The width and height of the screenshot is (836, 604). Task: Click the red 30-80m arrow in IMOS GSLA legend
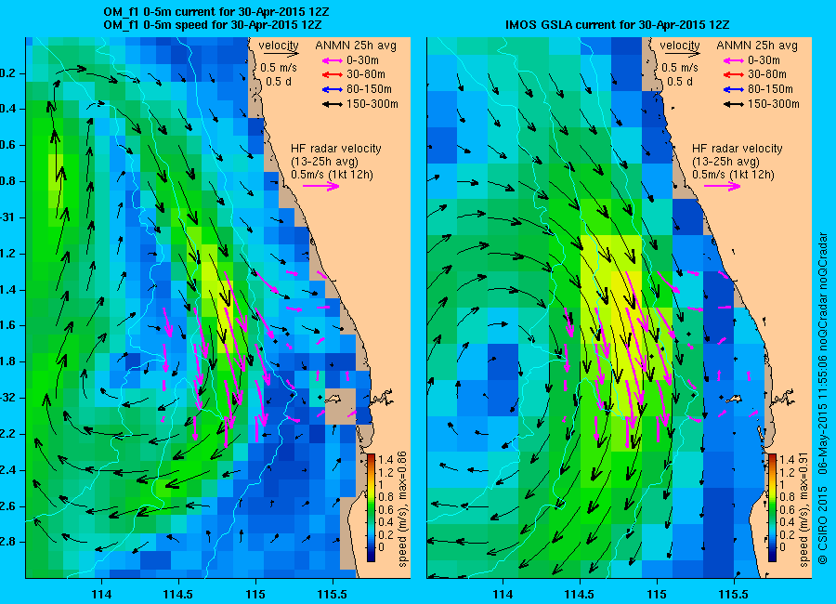pos(734,74)
